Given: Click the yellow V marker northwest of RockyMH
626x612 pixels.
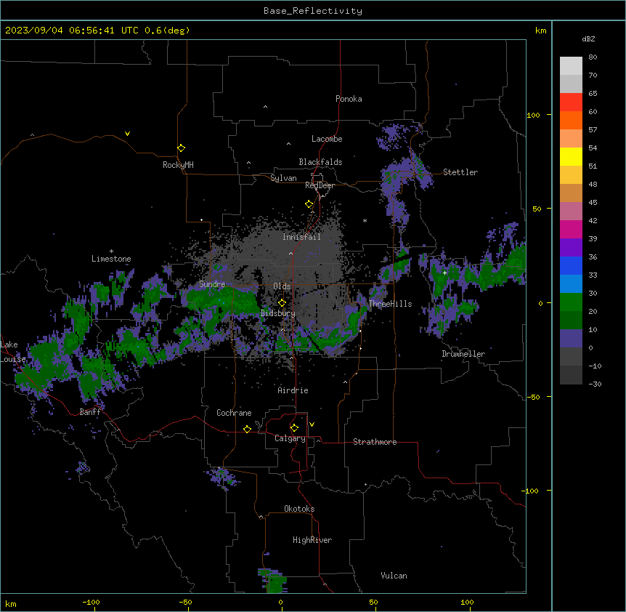Looking at the screenshot, I should pos(127,134).
